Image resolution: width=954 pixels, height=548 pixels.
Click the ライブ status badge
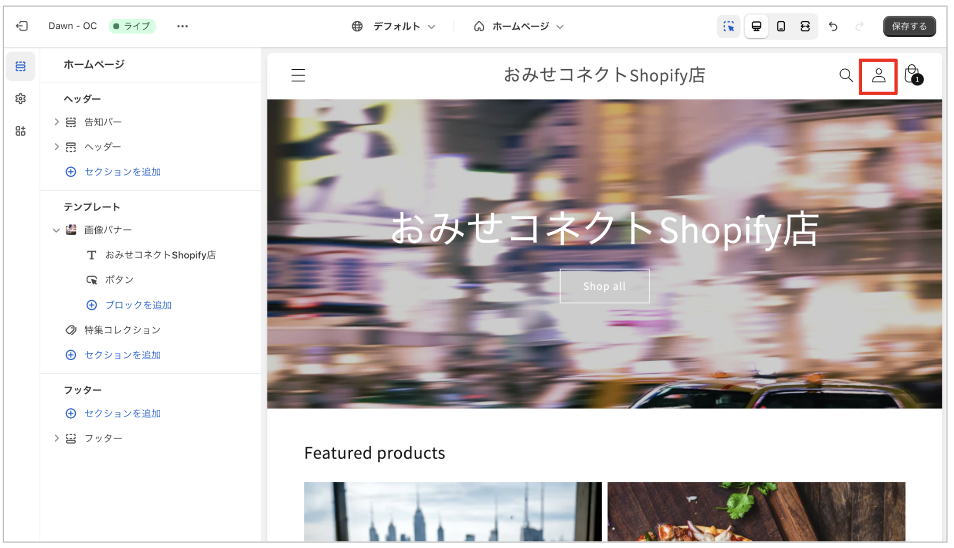[x=132, y=26]
